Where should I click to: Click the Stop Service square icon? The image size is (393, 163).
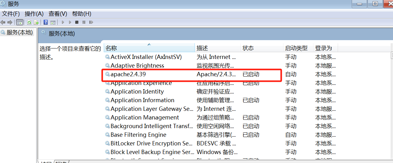coord(76,22)
